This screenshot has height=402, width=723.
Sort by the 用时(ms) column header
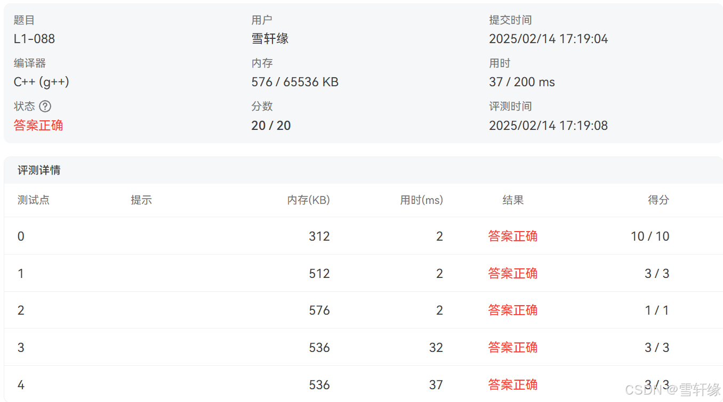(421, 200)
